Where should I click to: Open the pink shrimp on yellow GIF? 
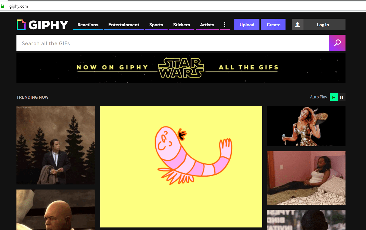click(181, 167)
